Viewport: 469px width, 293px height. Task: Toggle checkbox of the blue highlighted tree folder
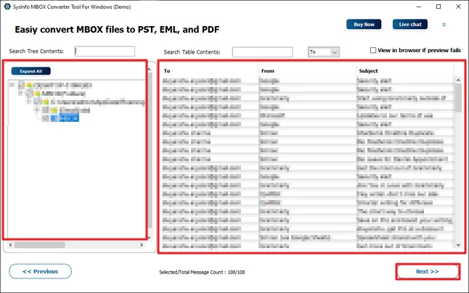pyautogui.click(x=46, y=118)
